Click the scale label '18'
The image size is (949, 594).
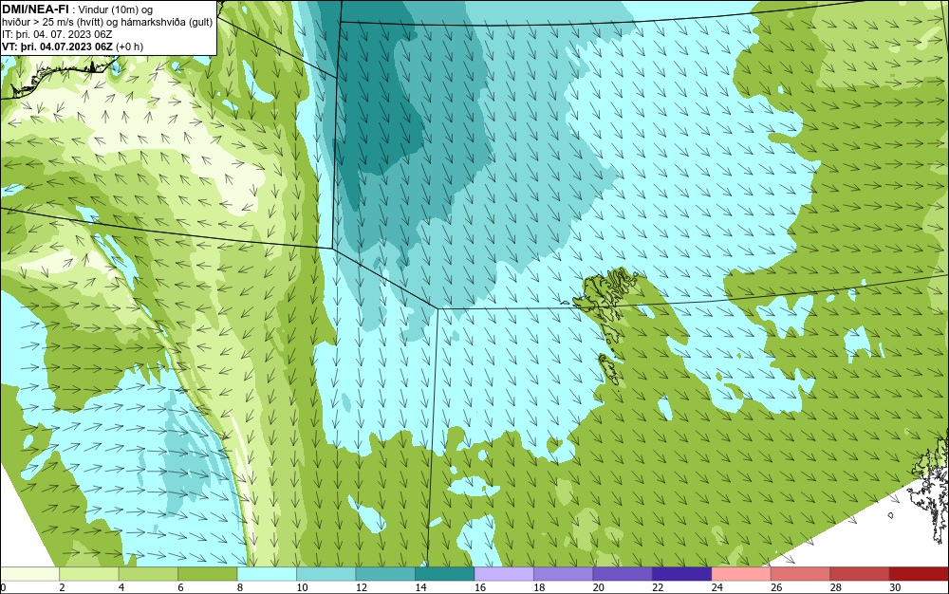click(x=539, y=587)
